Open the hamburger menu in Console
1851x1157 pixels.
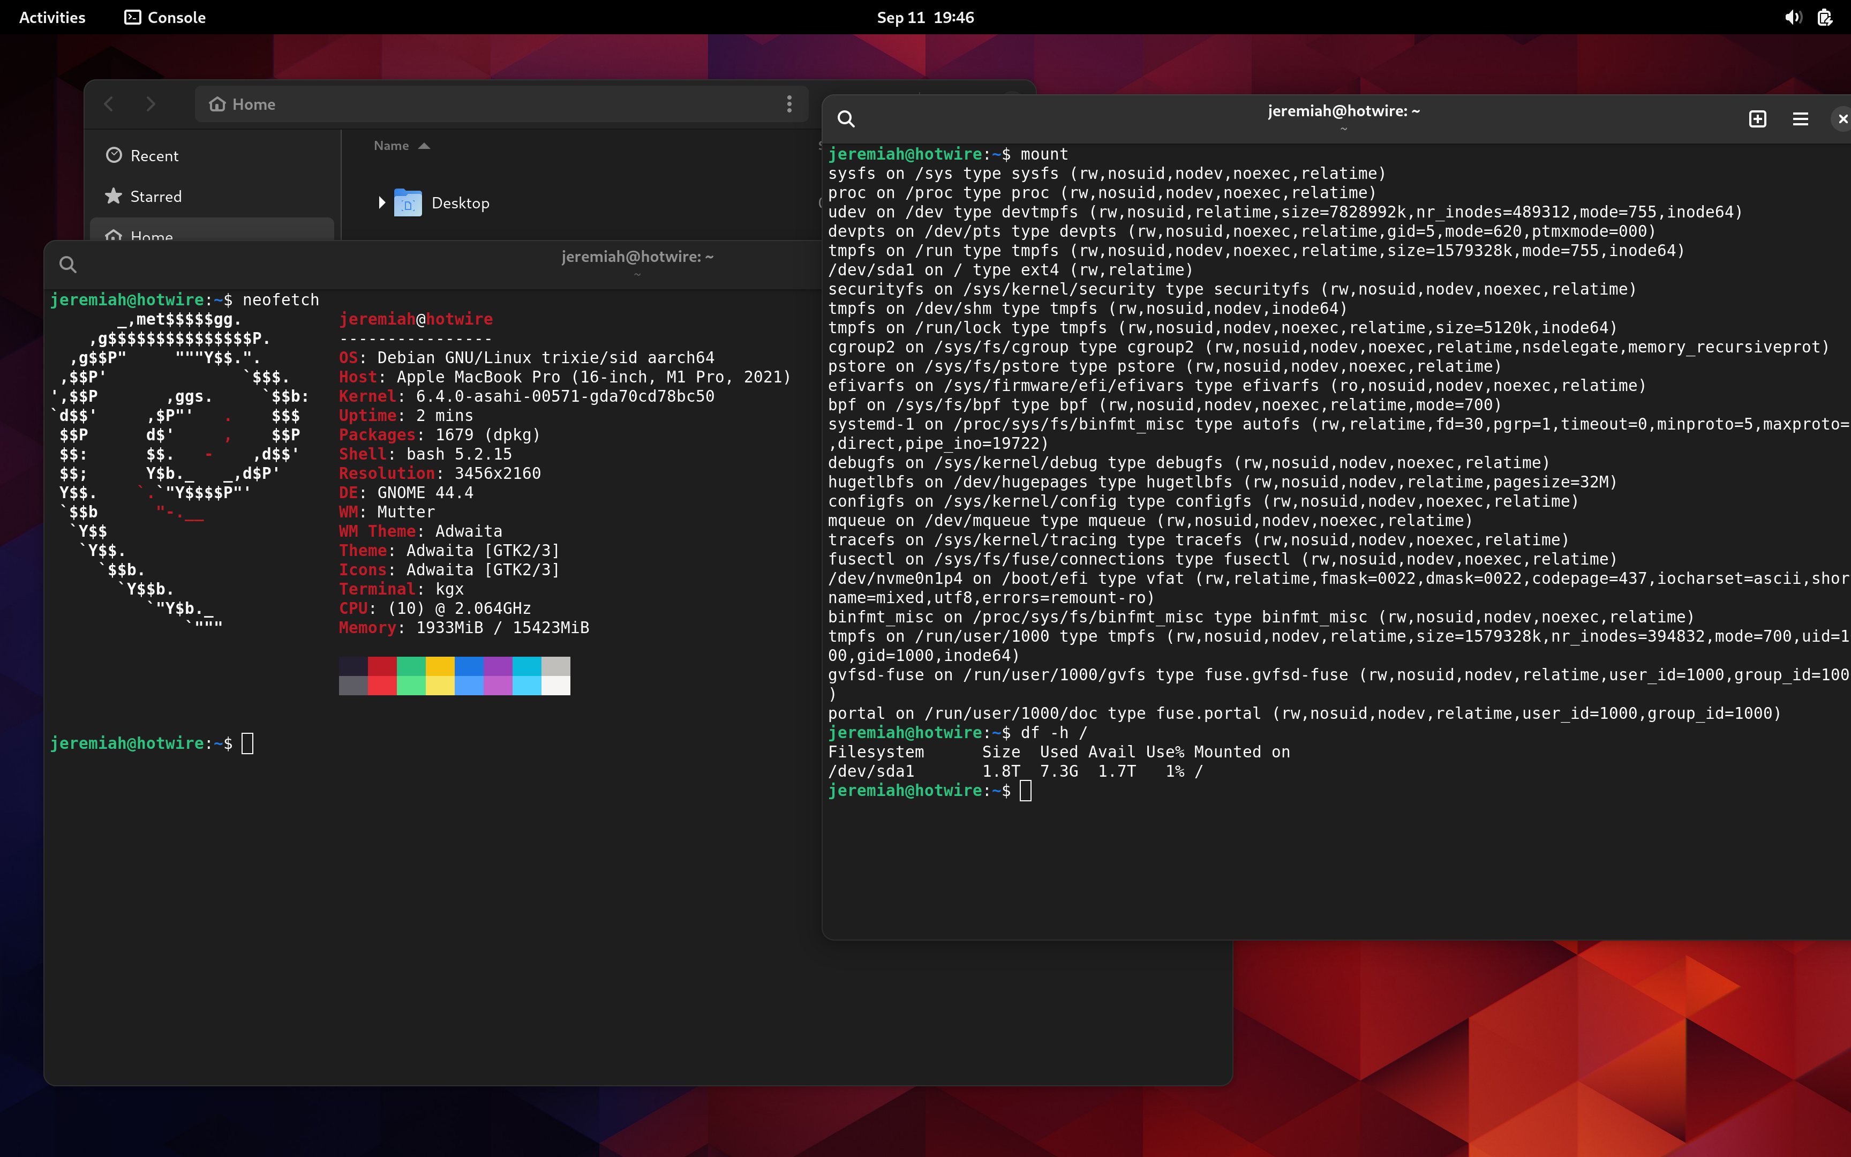(1800, 119)
